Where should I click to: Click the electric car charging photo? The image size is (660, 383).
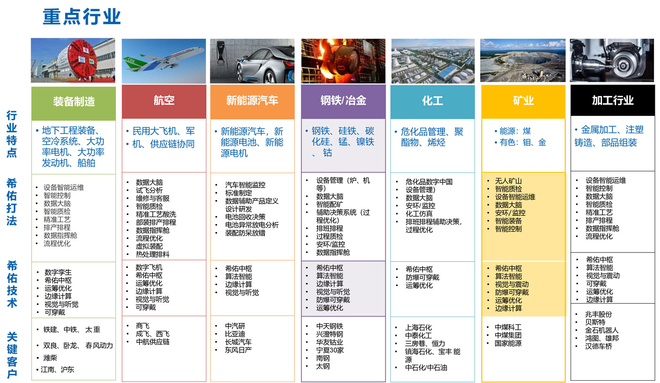252,61
